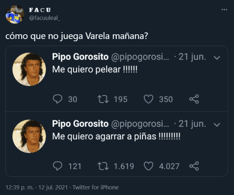Share the 'agarrar a piñas' tweet

(x=194, y=166)
